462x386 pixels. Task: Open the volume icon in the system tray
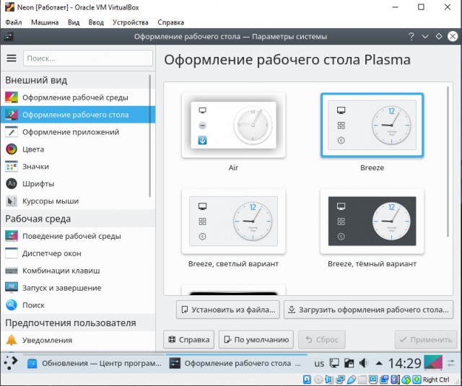[x=364, y=363]
